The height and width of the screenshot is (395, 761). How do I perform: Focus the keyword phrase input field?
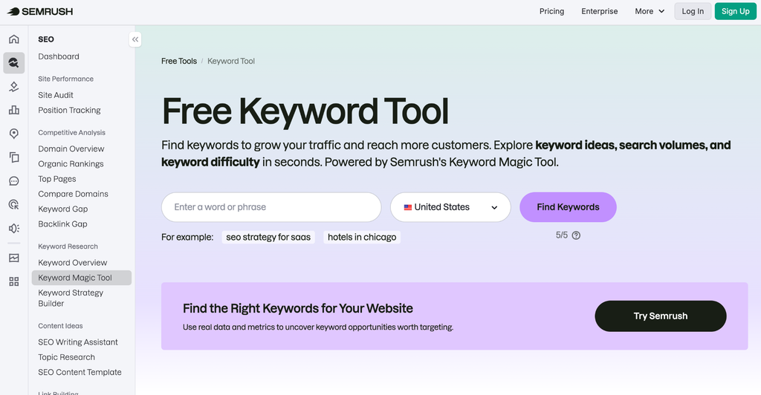point(271,207)
